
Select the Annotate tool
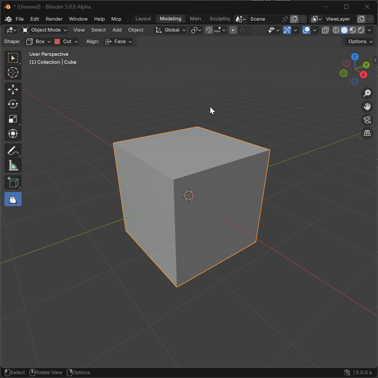tap(13, 151)
